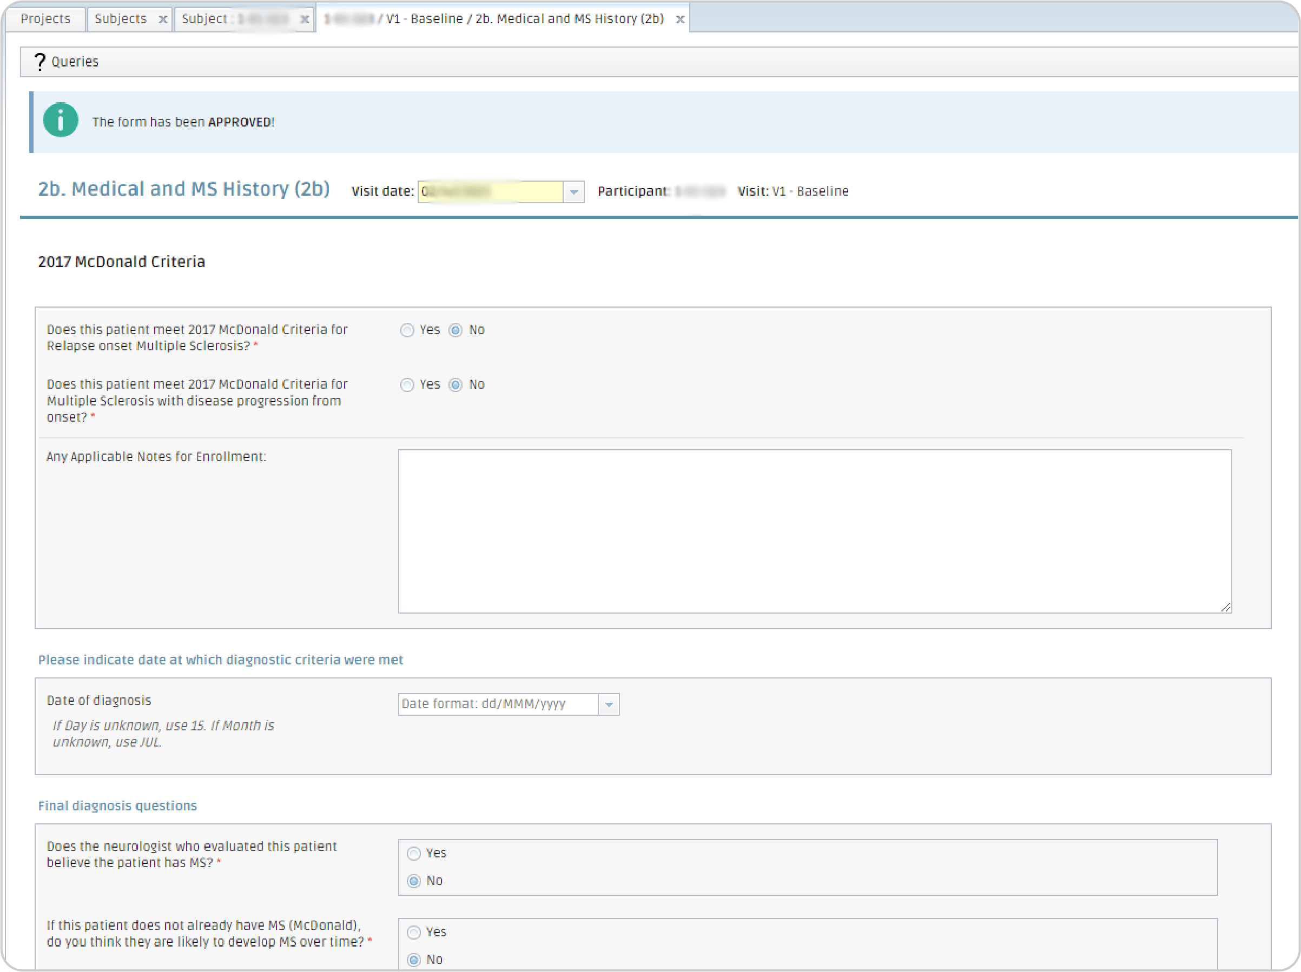
Task: Close the Medical and MS History tab
Action: pos(679,19)
